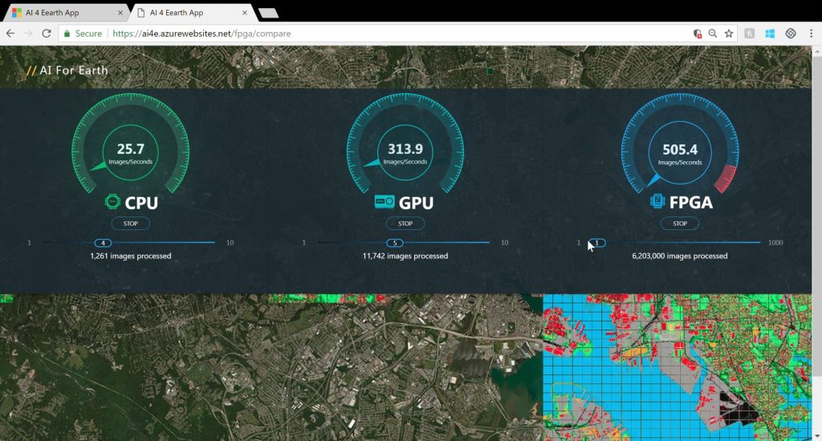822x441 pixels.
Task: Click the page scrollbar down arrow
Action: [x=816, y=435]
